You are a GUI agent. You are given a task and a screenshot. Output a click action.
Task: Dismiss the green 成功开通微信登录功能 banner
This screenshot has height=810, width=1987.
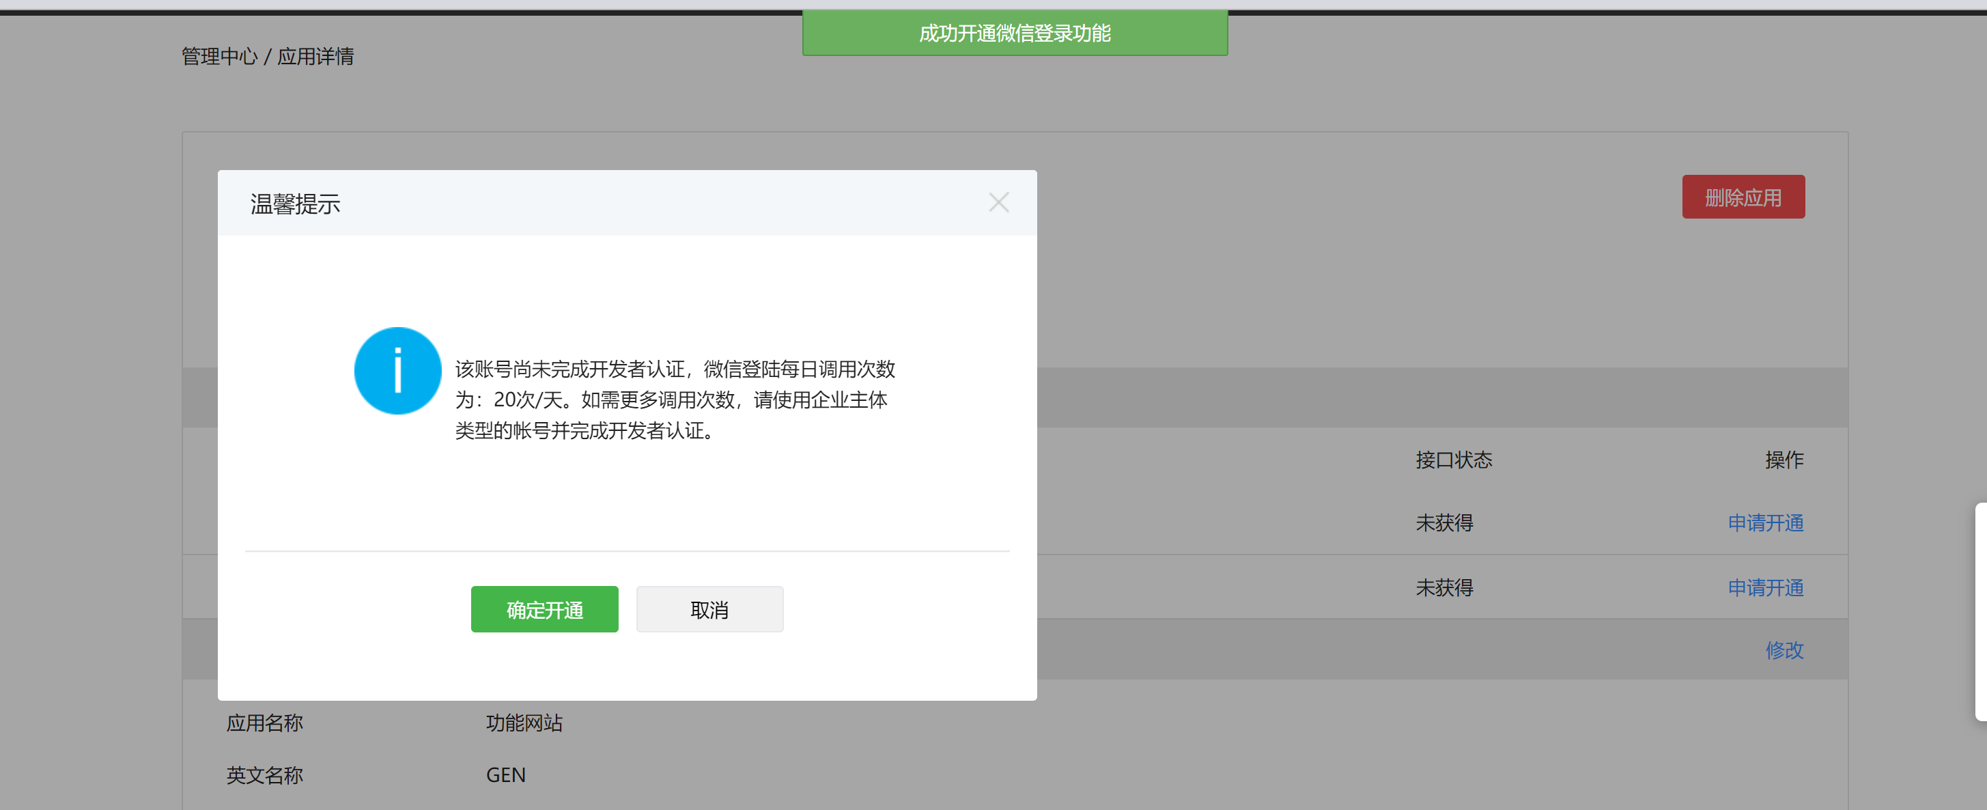pos(1015,33)
